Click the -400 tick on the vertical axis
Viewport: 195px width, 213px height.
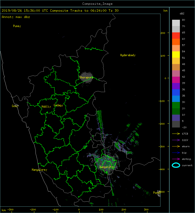tap(161, 169)
